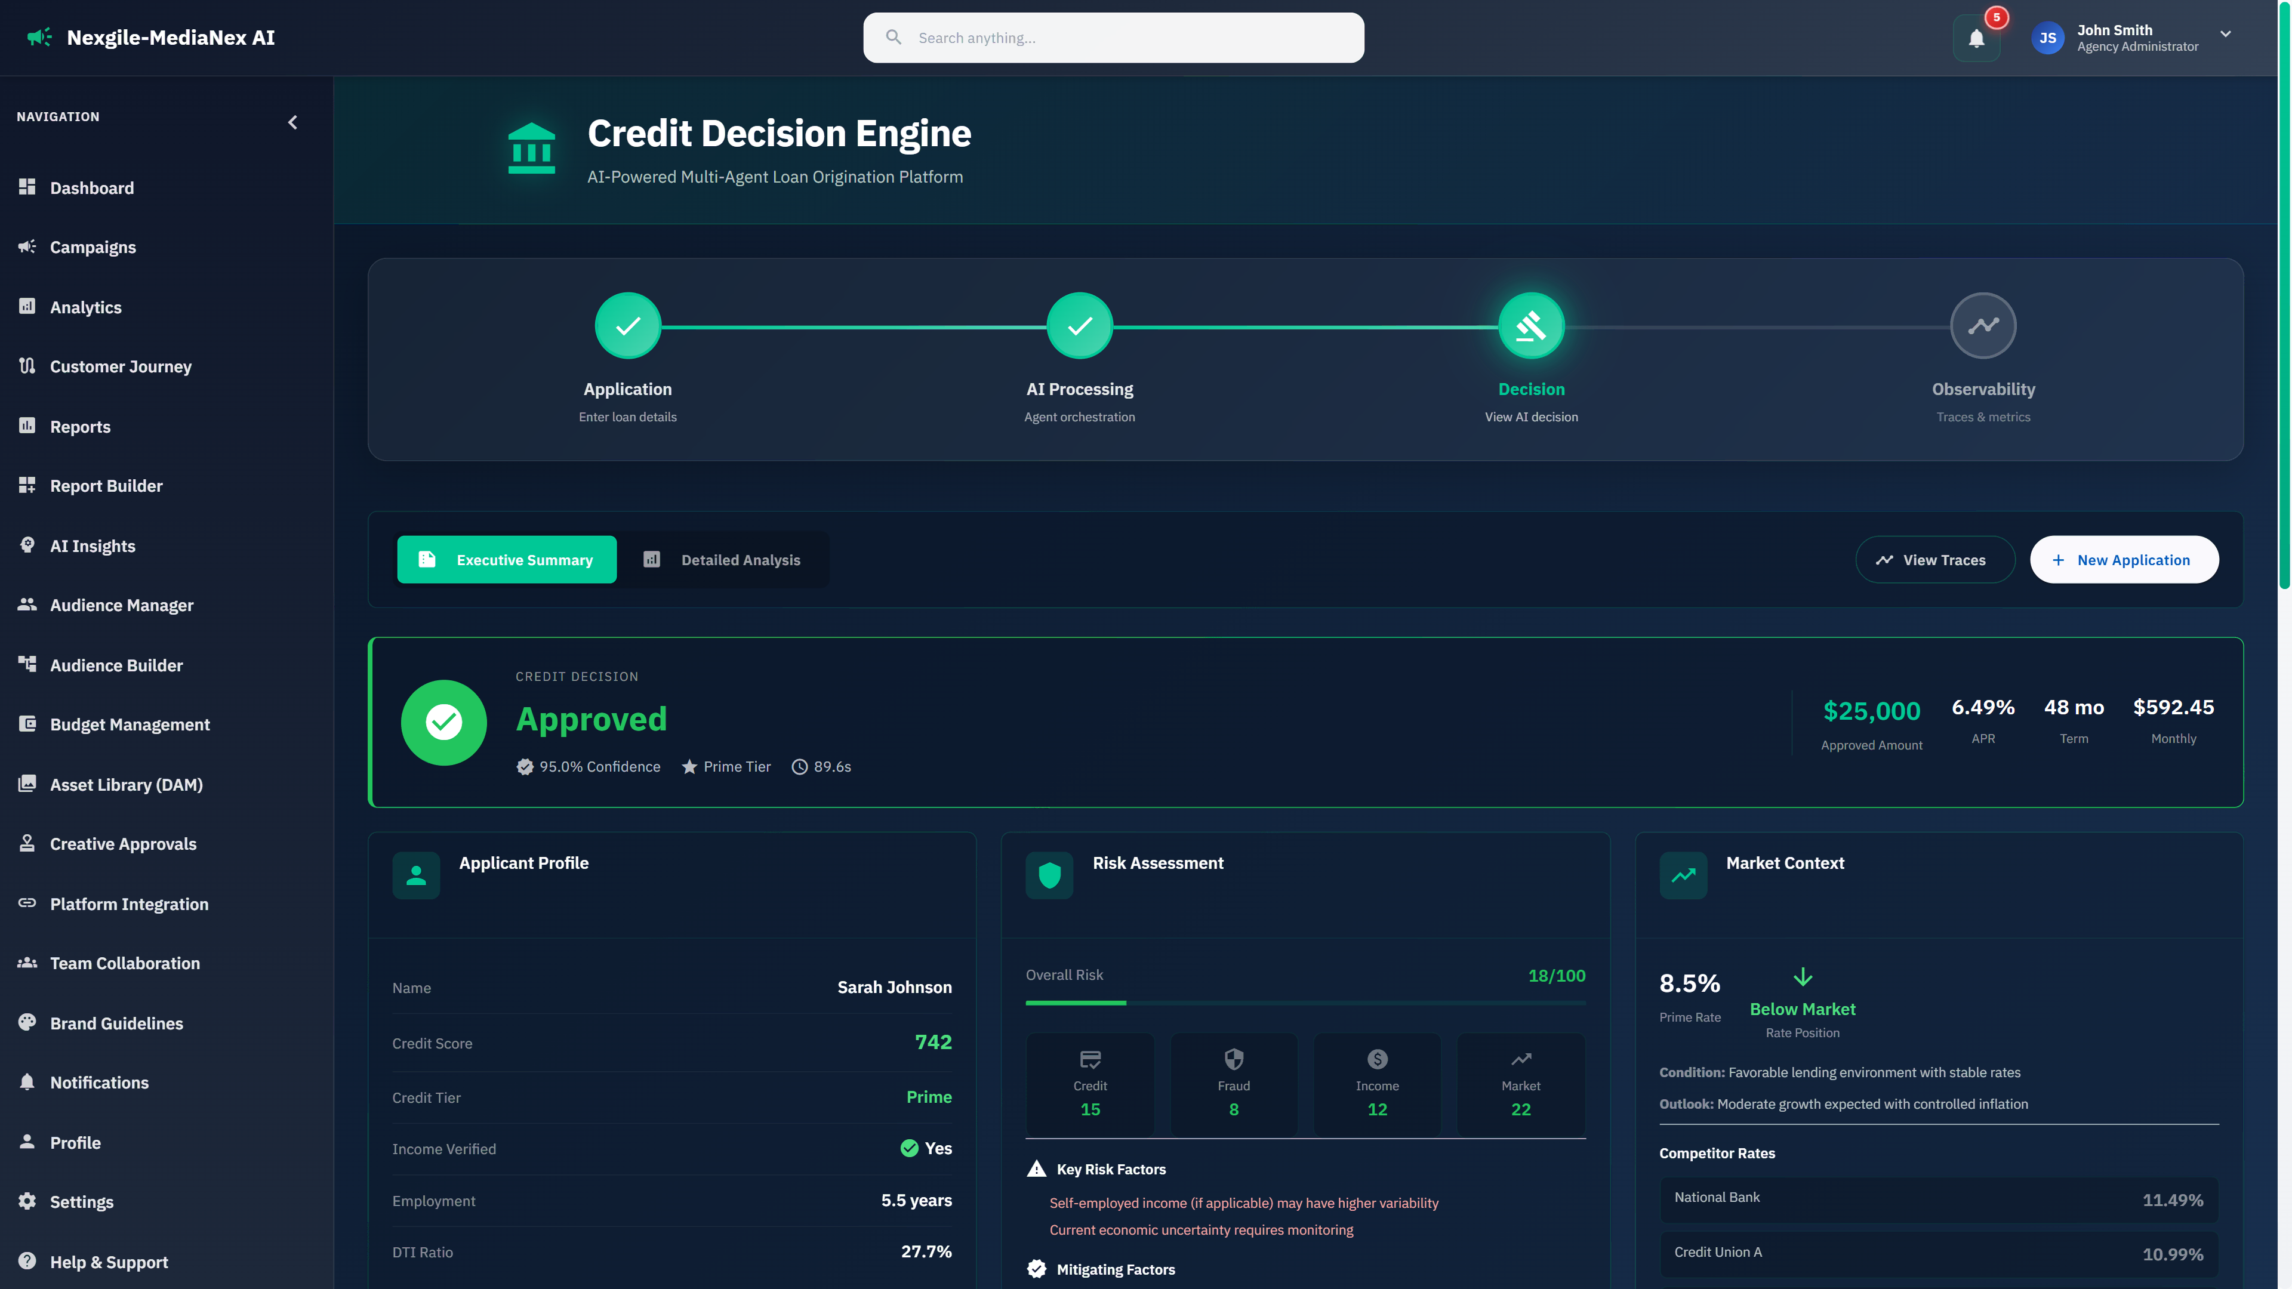Screen dimensions: 2292x1289
Task: Click the New Application button
Action: click(2124, 560)
